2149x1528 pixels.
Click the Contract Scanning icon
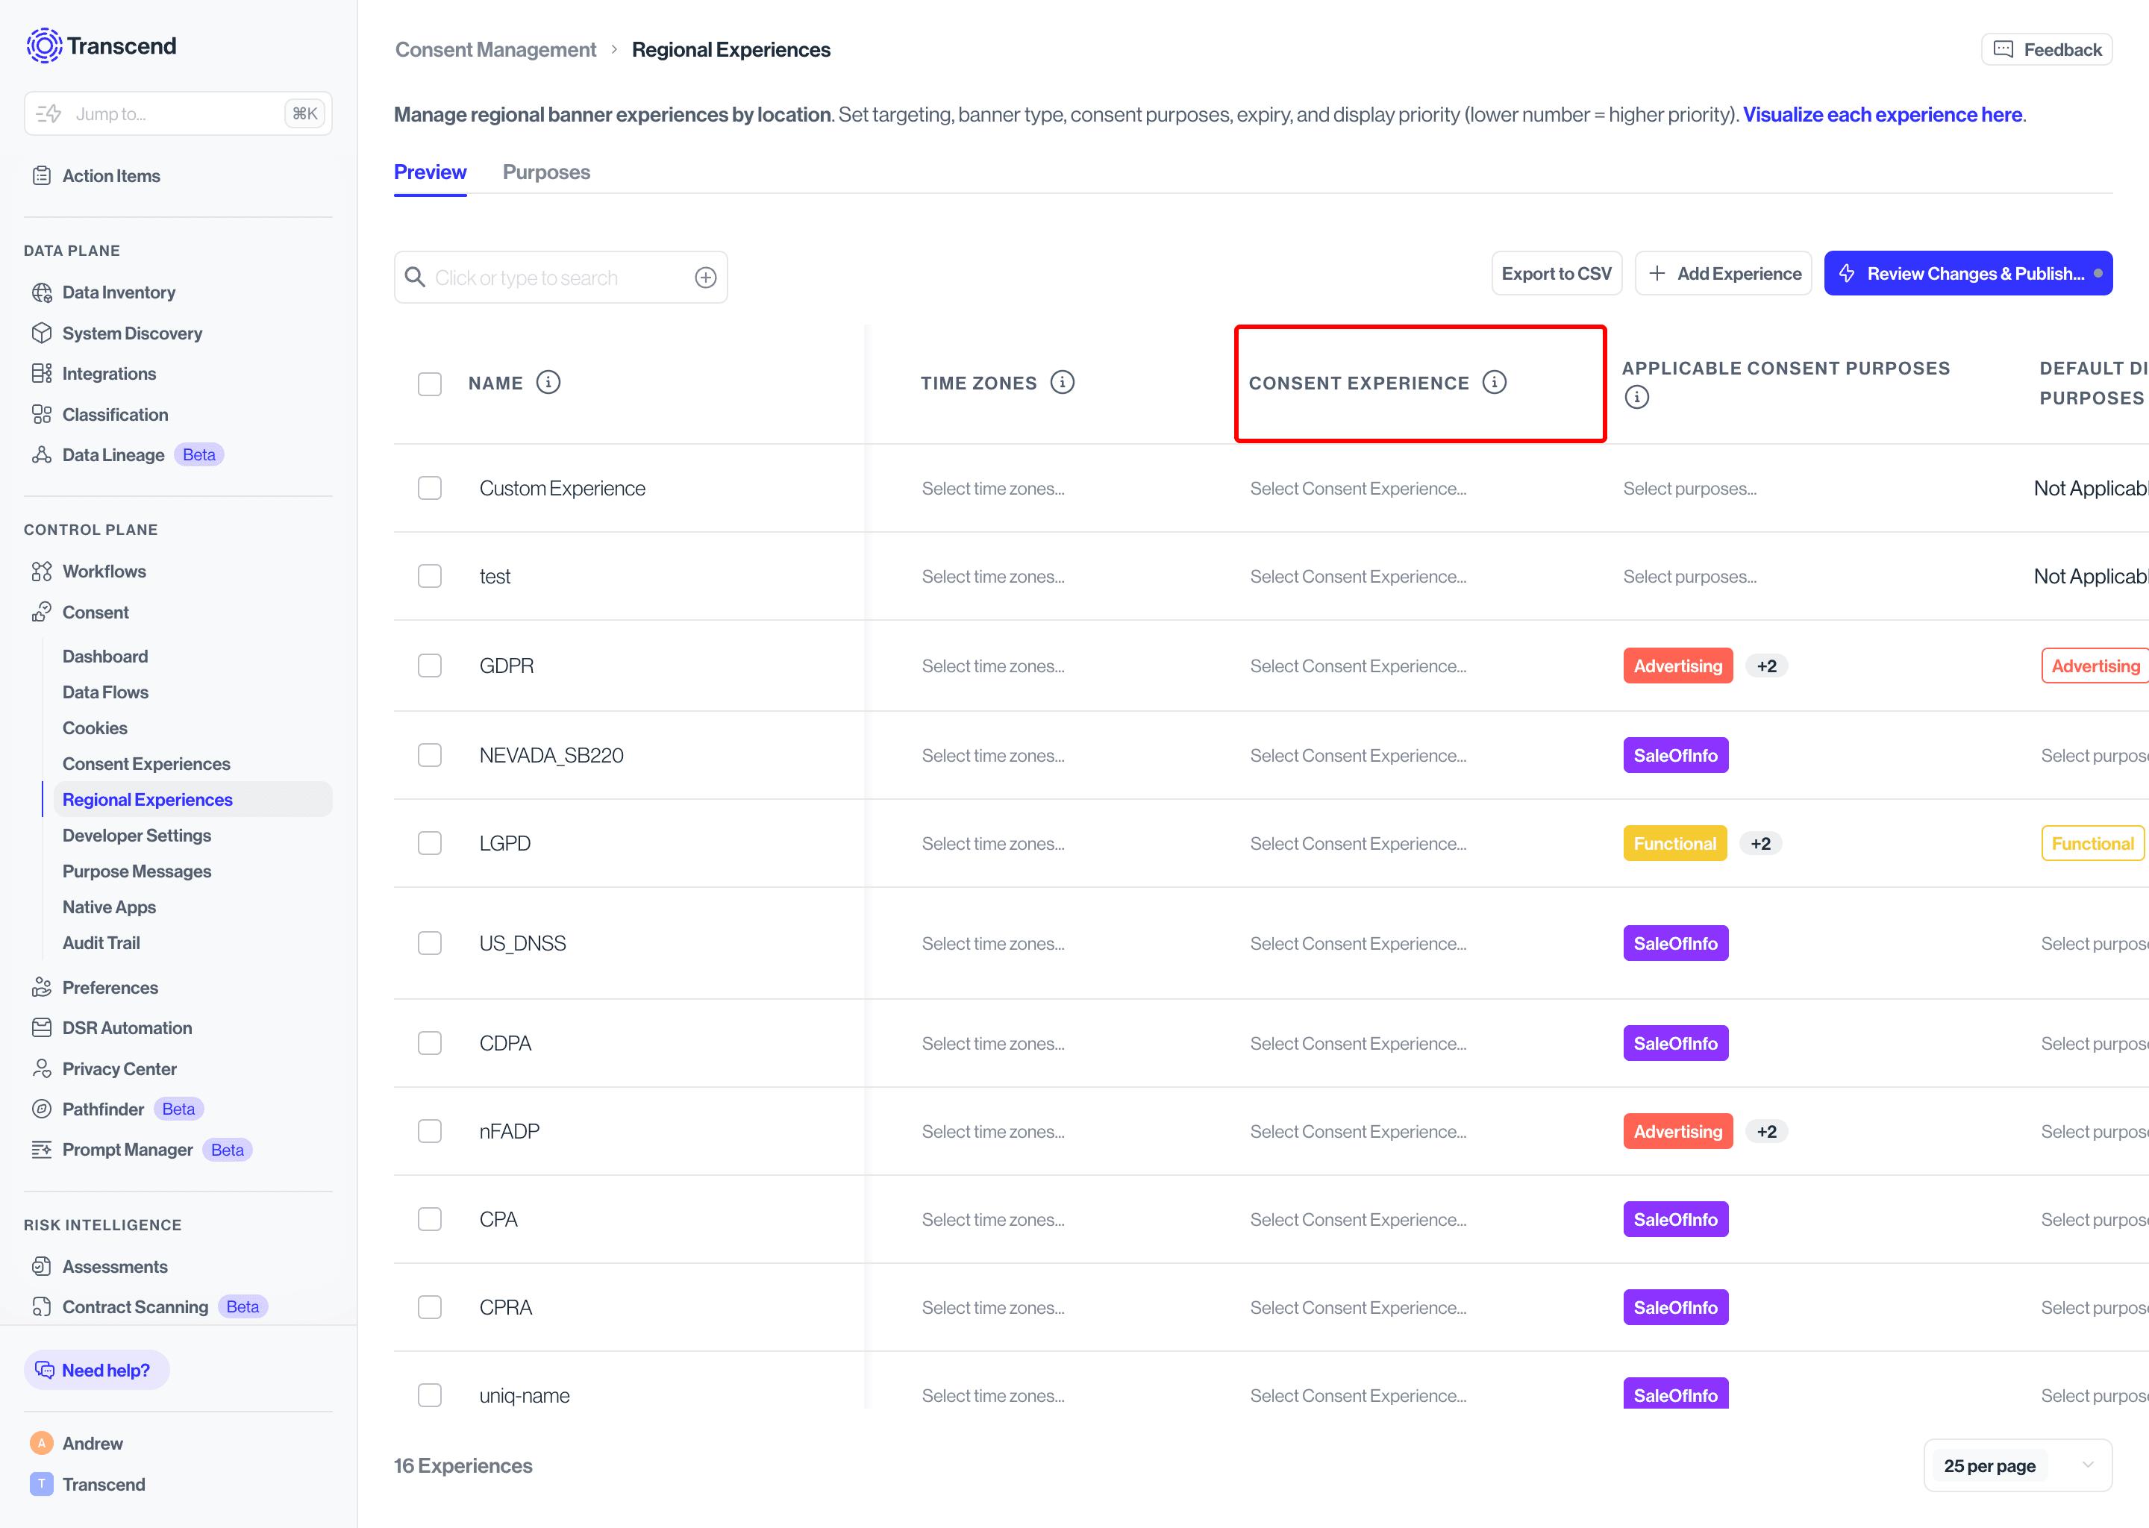pyautogui.click(x=41, y=1307)
